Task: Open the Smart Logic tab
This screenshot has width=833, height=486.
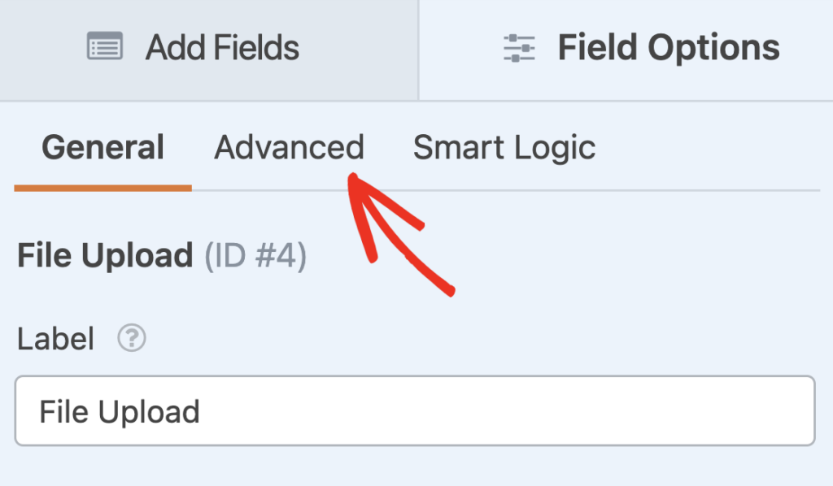Action: point(504,147)
